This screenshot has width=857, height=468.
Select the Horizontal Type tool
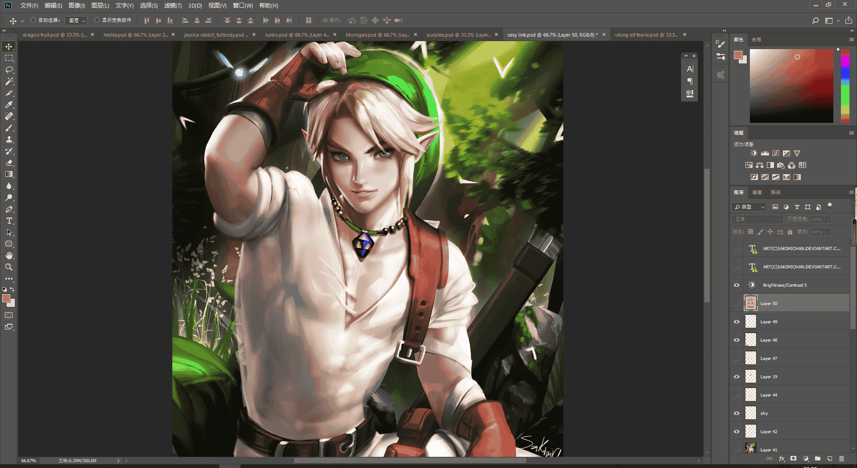click(x=9, y=221)
